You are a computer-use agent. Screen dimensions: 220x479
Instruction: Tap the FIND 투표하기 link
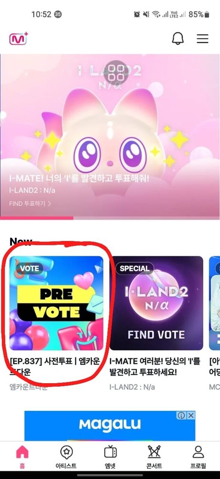[x=30, y=204]
